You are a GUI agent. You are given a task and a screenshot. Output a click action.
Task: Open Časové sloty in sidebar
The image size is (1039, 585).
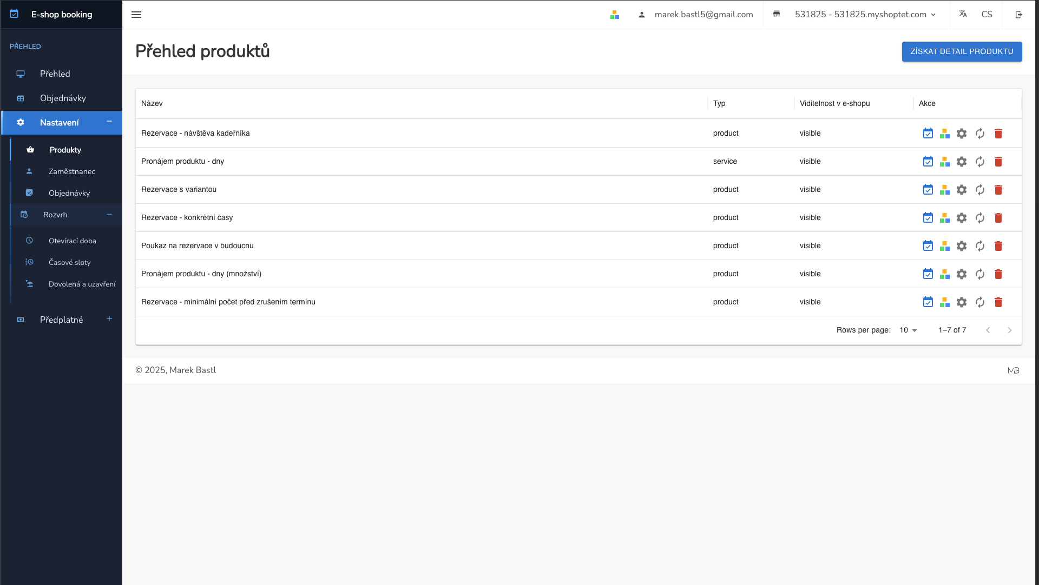pos(70,262)
